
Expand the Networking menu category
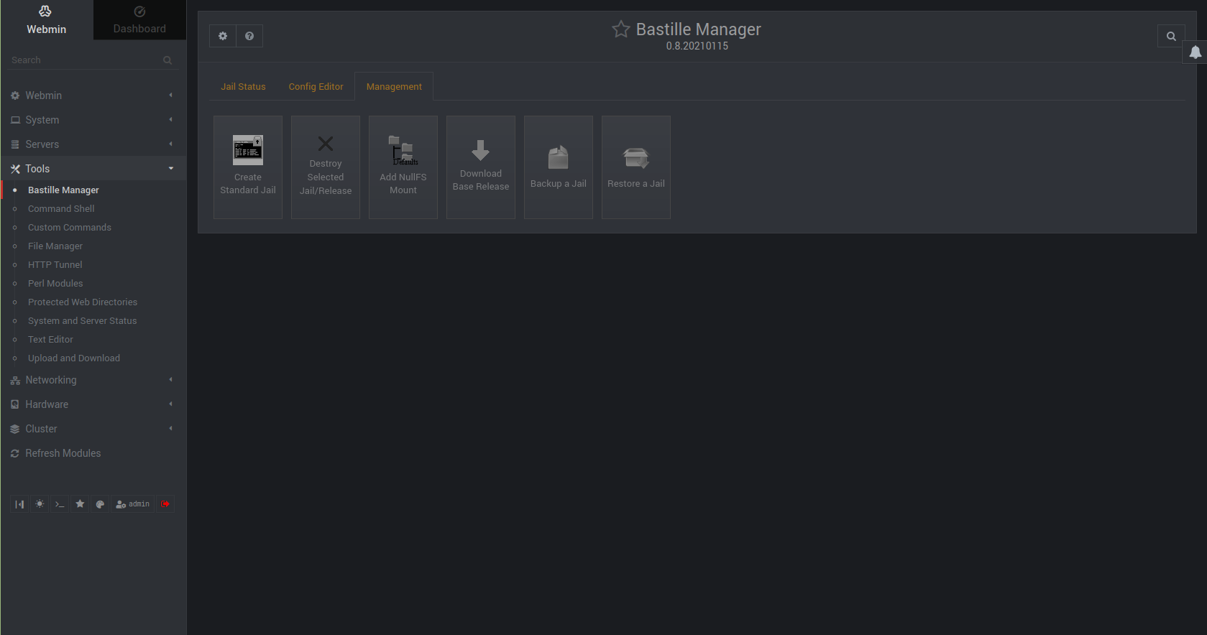pyautogui.click(x=93, y=380)
